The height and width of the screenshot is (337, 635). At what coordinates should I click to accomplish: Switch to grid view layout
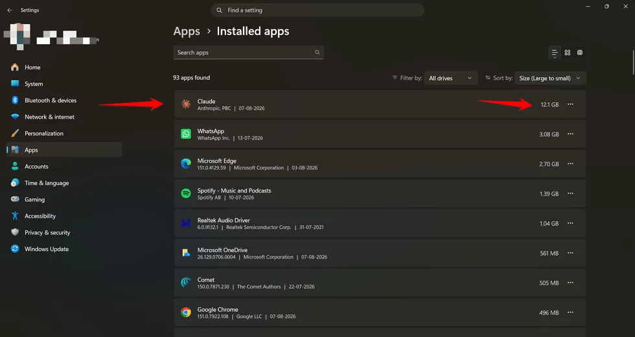tap(568, 52)
